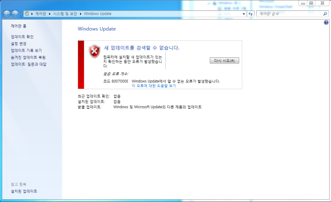Go back with the navigation Back arrow
Screen dimensions: 331x202
tap(7, 14)
